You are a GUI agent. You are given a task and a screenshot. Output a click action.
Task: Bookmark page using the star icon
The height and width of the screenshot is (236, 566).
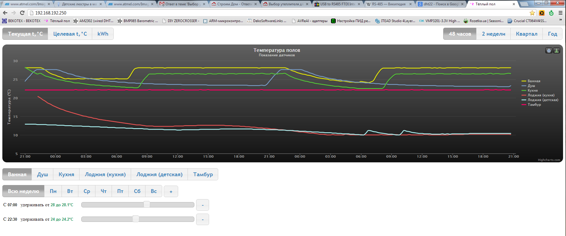click(x=532, y=13)
